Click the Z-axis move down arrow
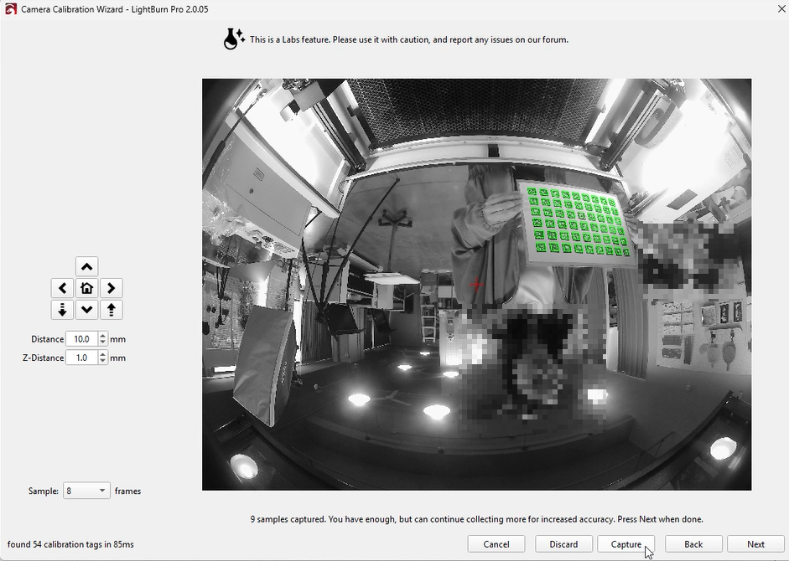Viewport: 789px width, 561px height. point(62,310)
